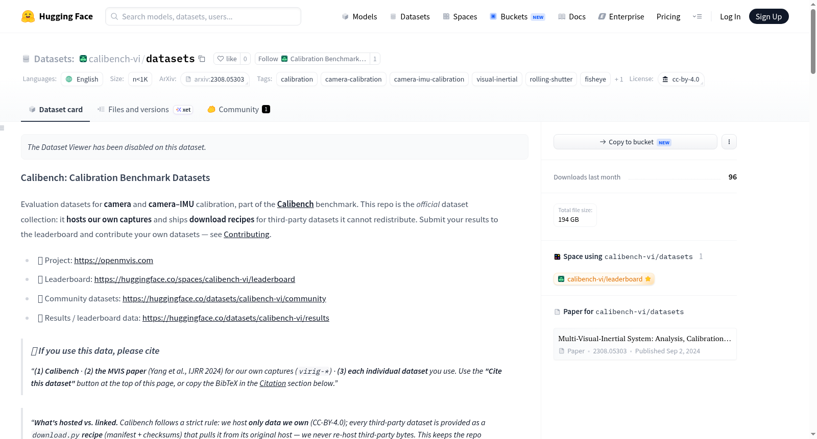
Task: Click the Models cube icon
Action: pos(345,16)
